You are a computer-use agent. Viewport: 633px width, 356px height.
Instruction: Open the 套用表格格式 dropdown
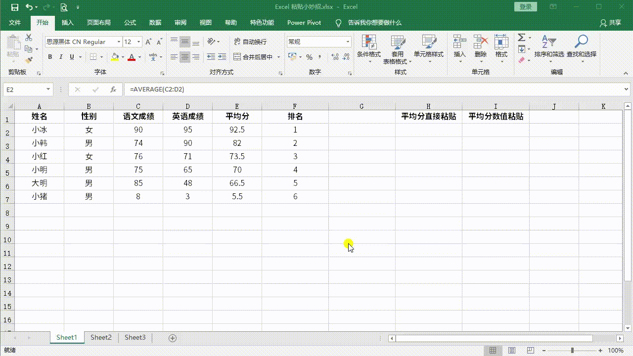(398, 49)
